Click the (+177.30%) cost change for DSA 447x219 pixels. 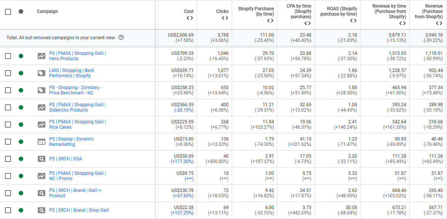point(182,161)
